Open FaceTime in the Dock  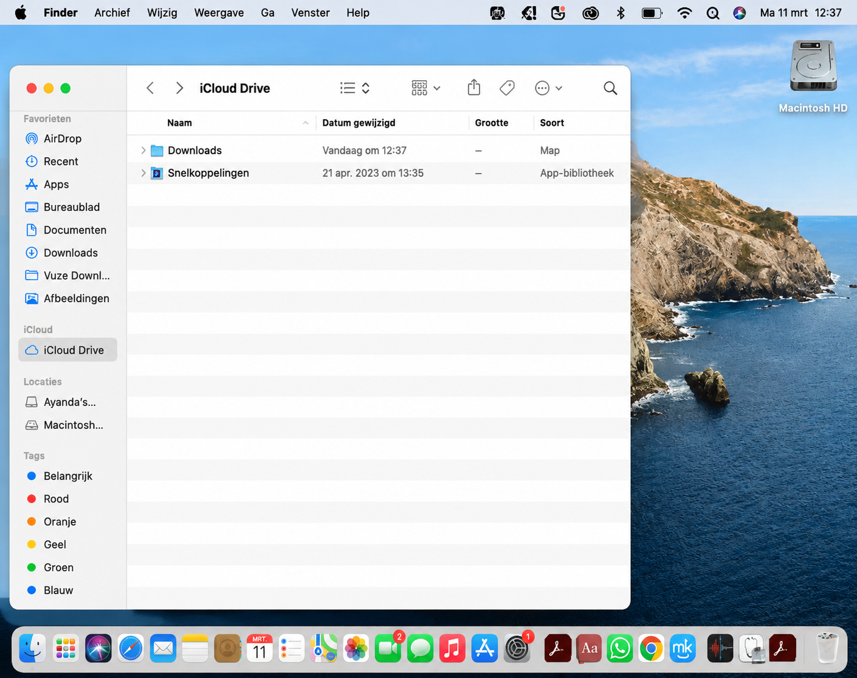(388, 649)
